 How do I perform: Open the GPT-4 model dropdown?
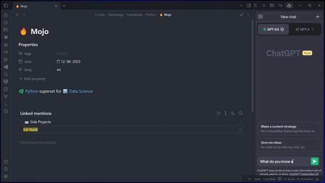pos(305,29)
